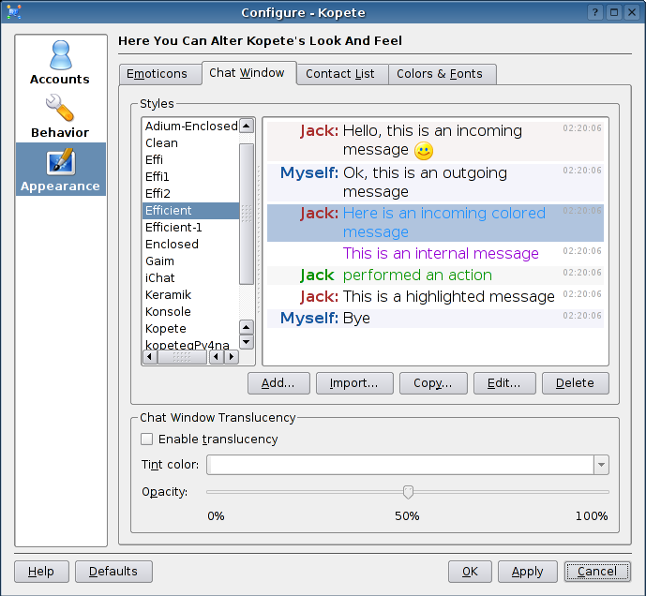Viewport: 646px width, 596px height.
Task: Click the 0% opacity label
Action: [216, 516]
